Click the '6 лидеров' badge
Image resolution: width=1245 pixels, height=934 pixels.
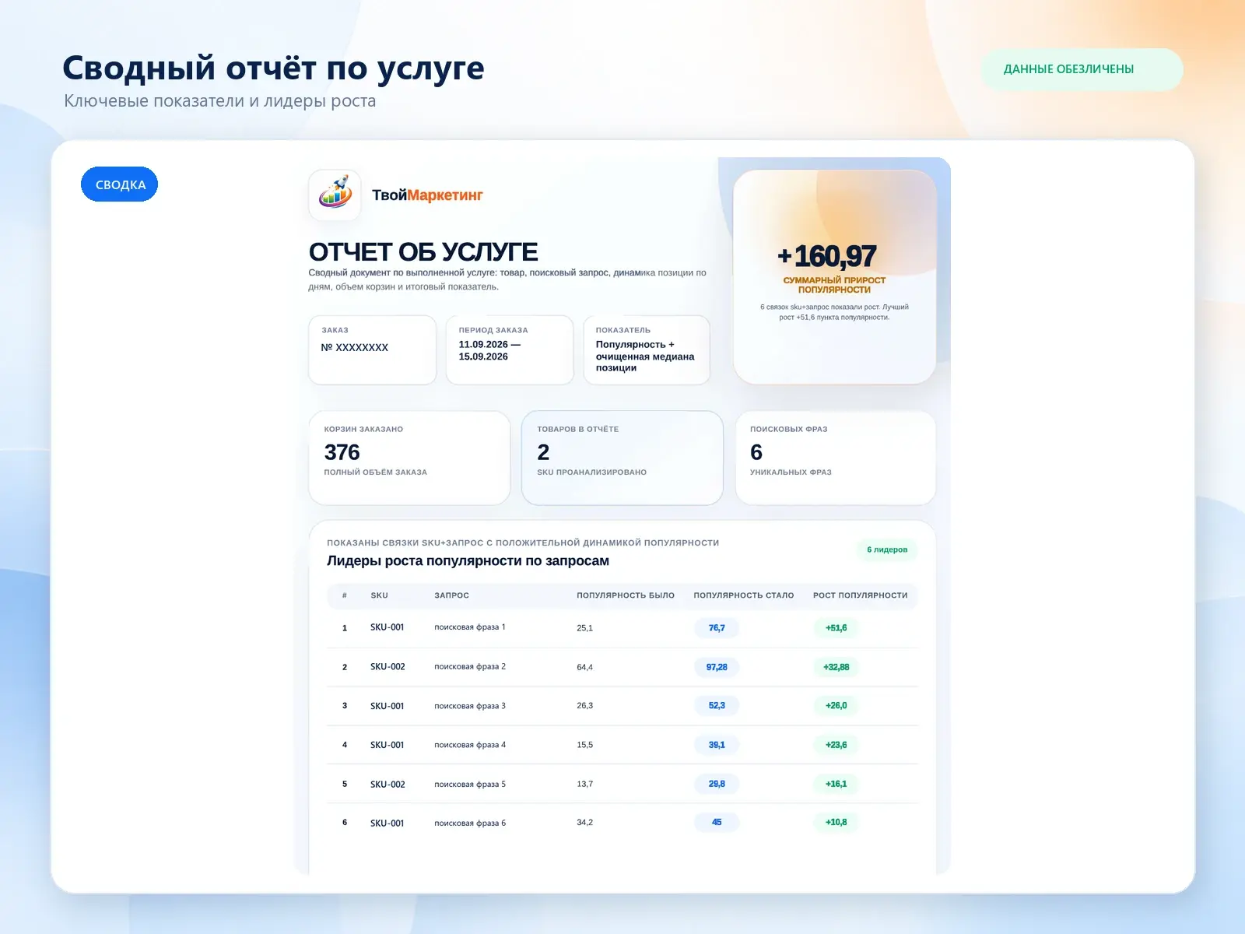887,550
